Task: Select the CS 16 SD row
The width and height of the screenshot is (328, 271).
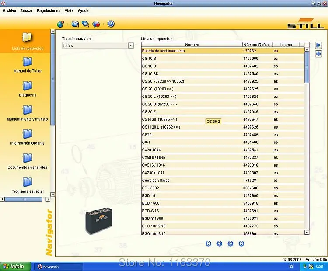Action: coord(223,74)
